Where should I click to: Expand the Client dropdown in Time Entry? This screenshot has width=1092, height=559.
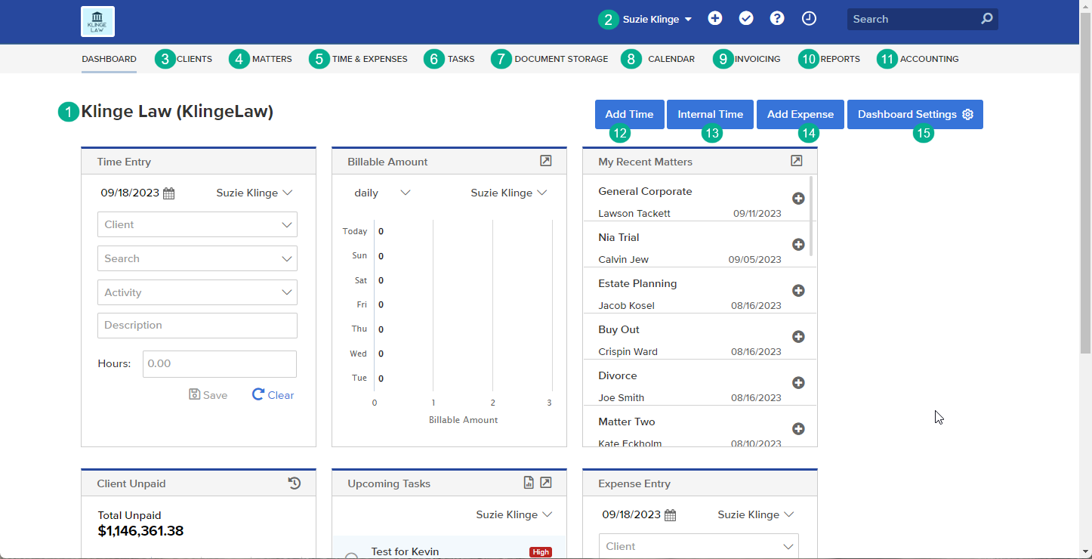[197, 224]
